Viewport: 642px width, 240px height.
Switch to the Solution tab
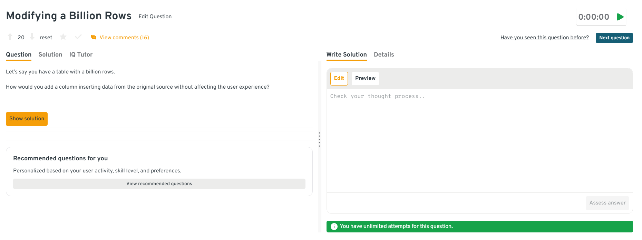pos(50,54)
